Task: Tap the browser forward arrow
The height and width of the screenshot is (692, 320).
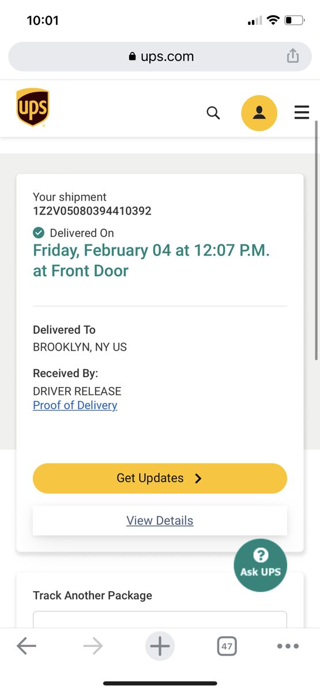Action: [x=93, y=646]
